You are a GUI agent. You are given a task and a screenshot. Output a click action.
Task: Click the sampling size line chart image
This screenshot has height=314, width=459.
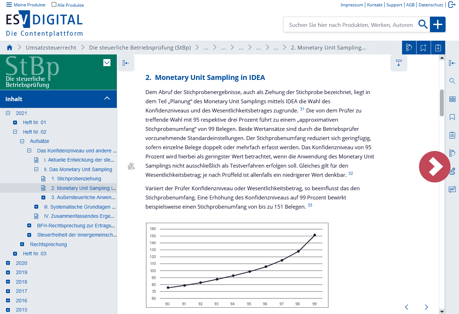coord(237,265)
